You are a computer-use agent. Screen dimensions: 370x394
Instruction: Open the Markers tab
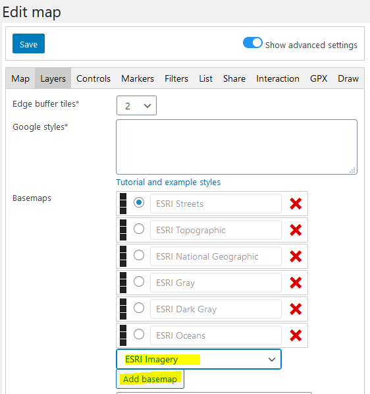coord(138,78)
